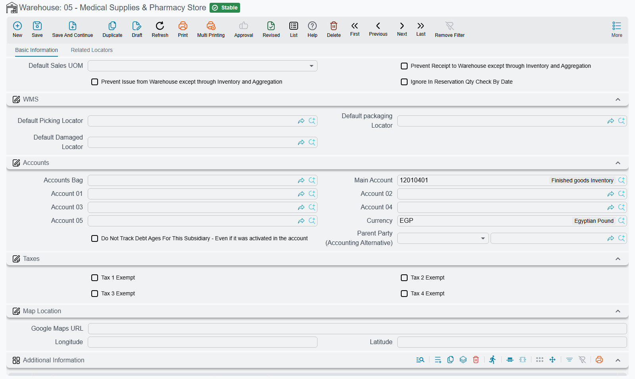The image size is (635, 379).
Task: Switch to Basic Information tab
Action: [37, 50]
